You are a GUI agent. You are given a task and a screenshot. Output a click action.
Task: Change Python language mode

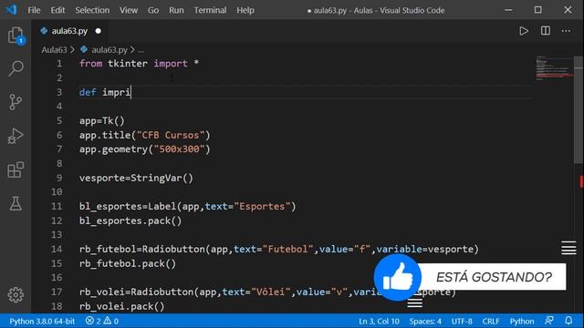pyautogui.click(x=522, y=321)
